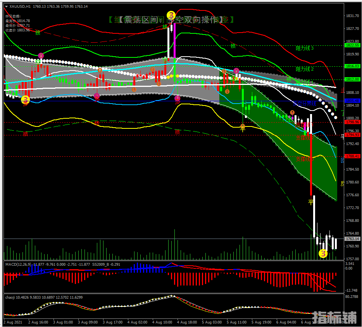The height and width of the screenshot is (327, 362).
Task: Click the 3 Aug 01:00 time label
Action: (63, 322)
